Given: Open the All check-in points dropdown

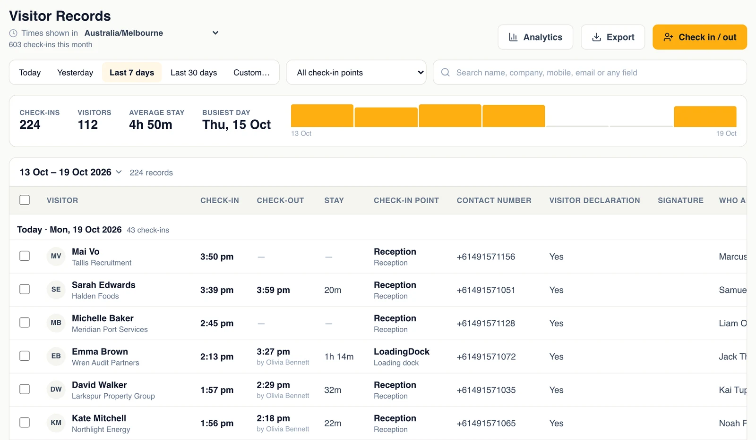Looking at the screenshot, I should point(356,73).
